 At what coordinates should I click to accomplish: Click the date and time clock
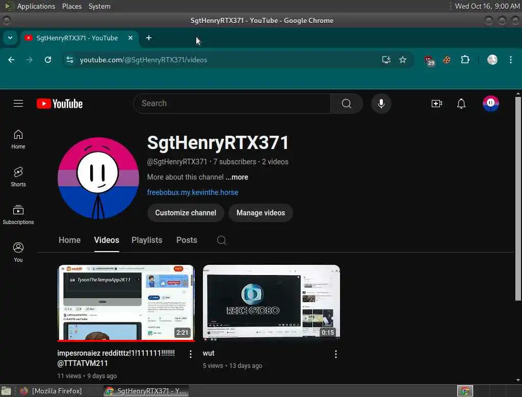point(487,6)
